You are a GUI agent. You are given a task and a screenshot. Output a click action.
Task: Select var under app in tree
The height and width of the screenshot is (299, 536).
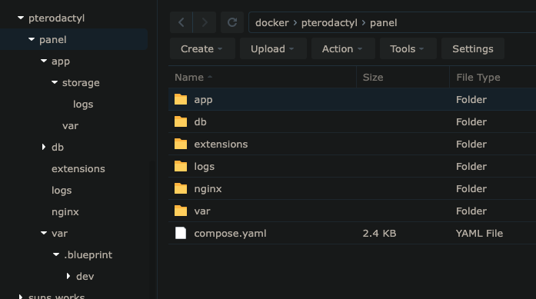tap(70, 126)
